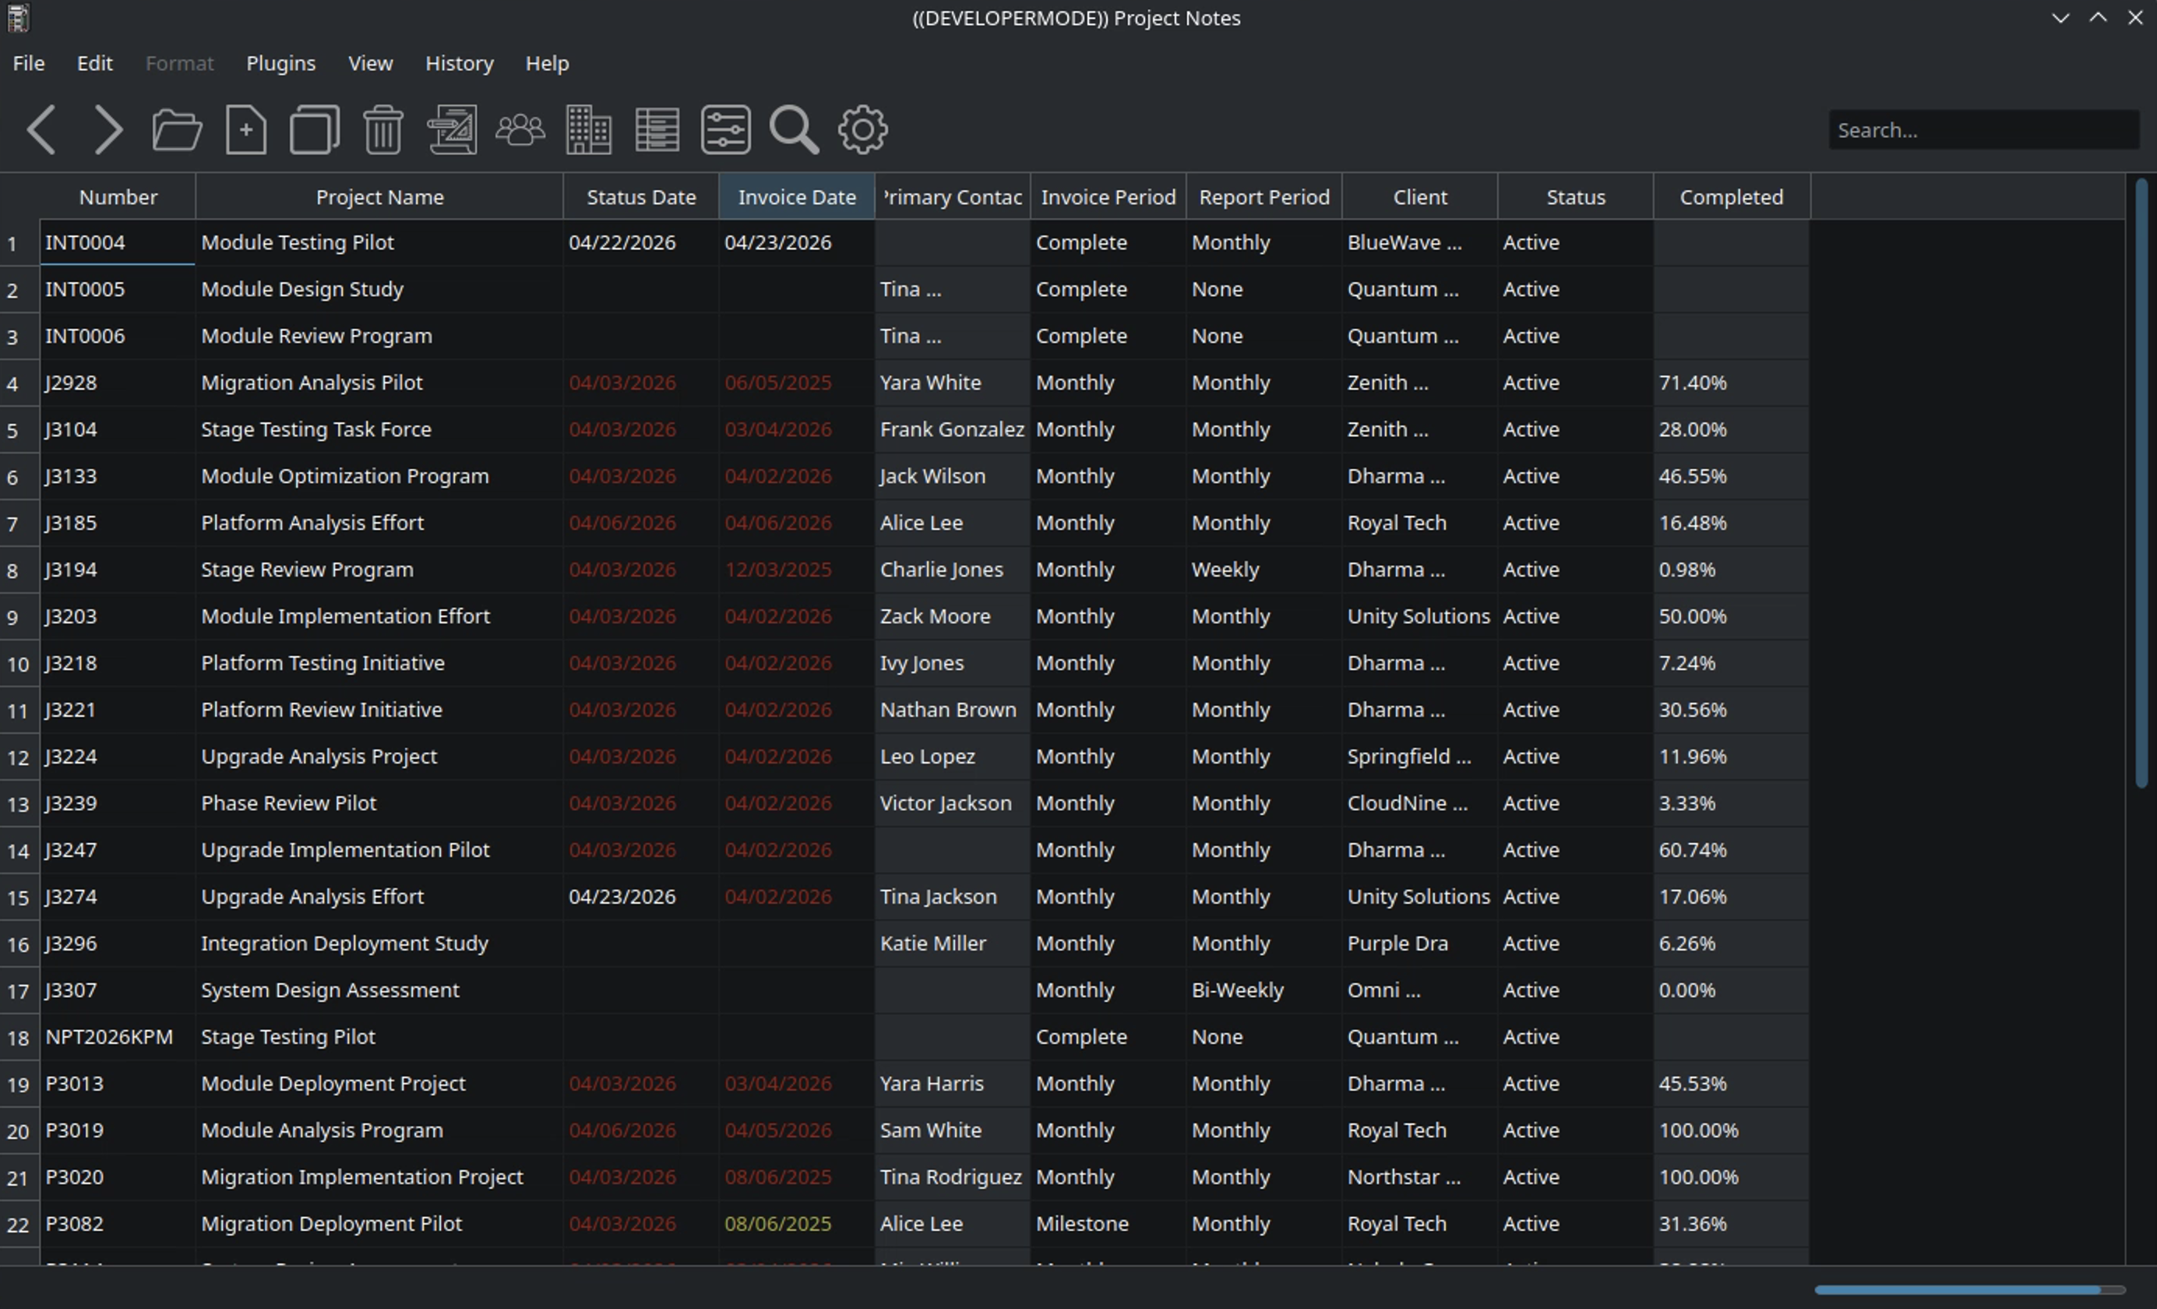This screenshot has height=1309, width=2157.
Task: Sort by the Project Name column header
Action: click(379, 197)
